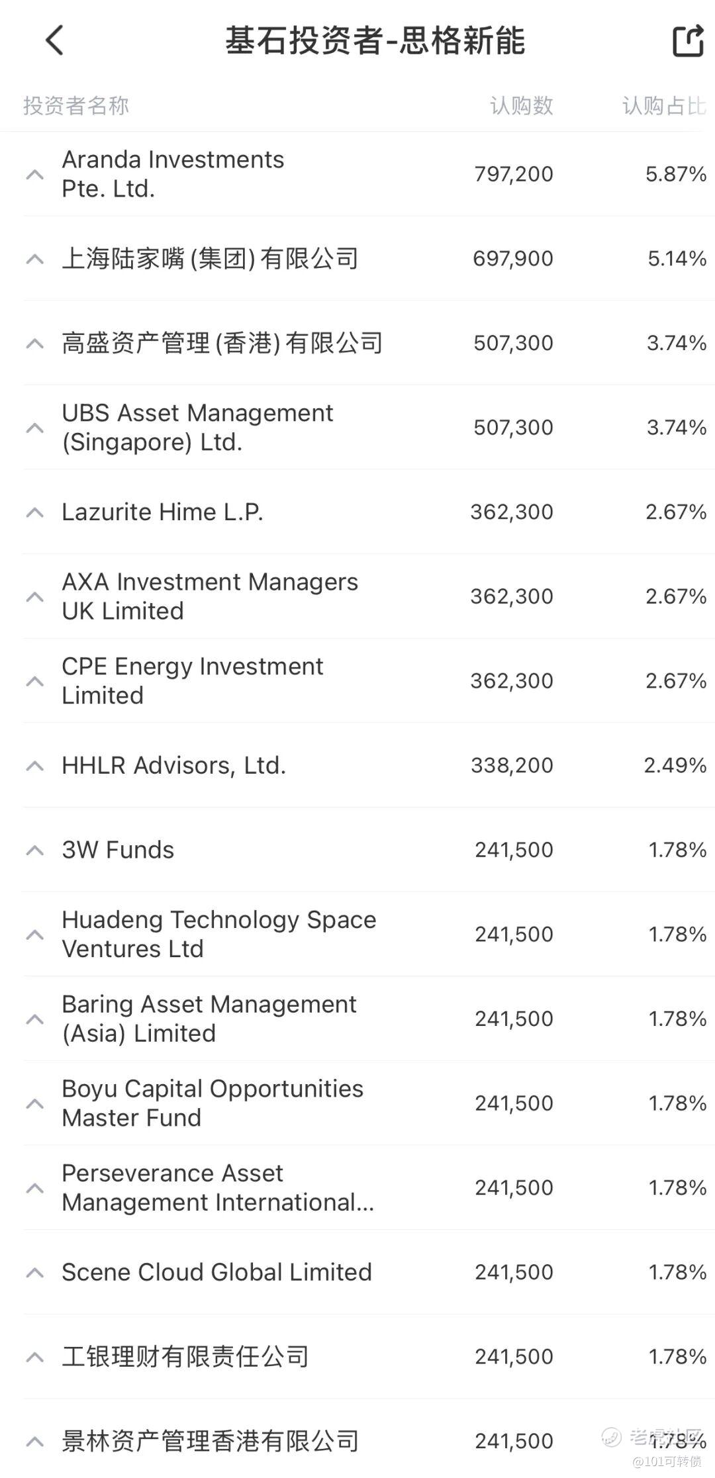This screenshot has height=1478, width=715.
Task: Tap the back arrow icon
Action: point(55,40)
